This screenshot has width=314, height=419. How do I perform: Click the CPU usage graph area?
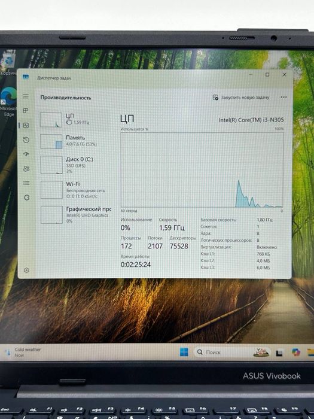[202, 169]
